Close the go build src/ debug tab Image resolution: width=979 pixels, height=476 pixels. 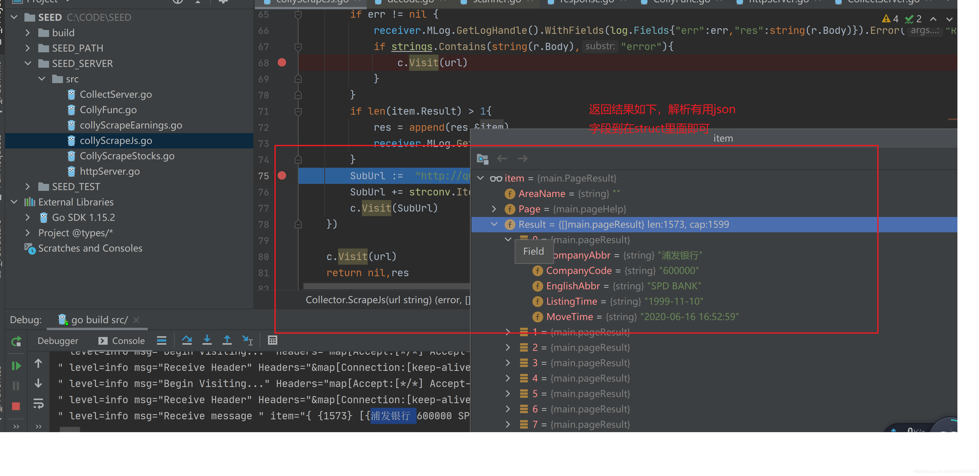[x=136, y=320]
